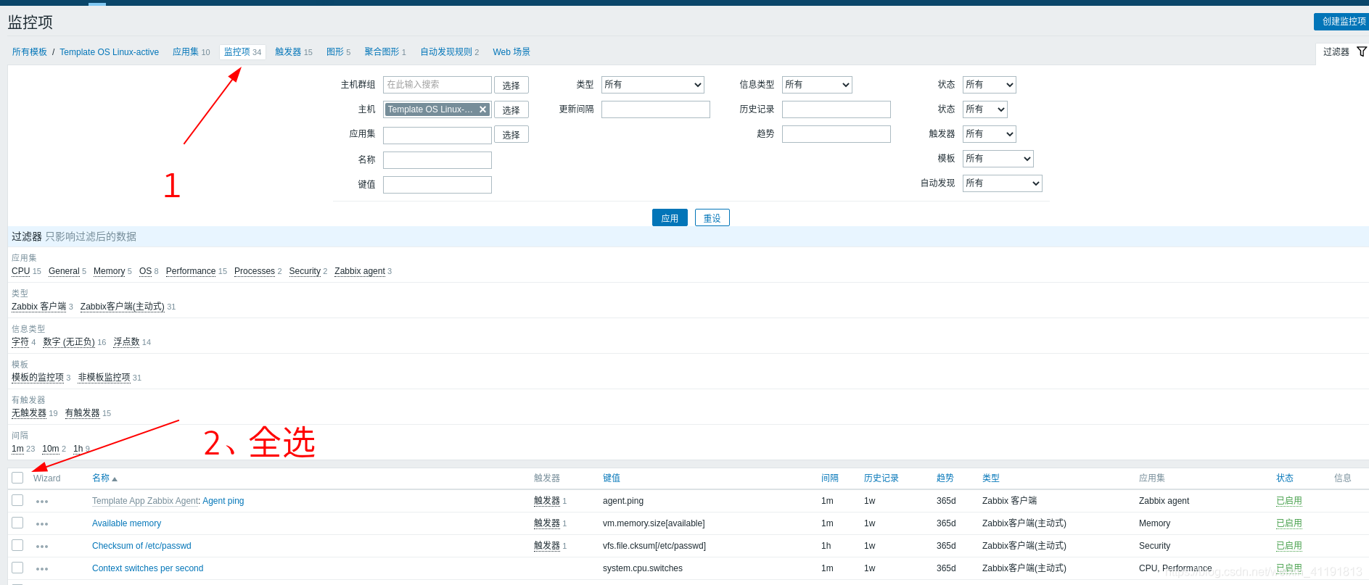Toggle 已启用 status for Agent ping

pyautogui.click(x=1289, y=501)
